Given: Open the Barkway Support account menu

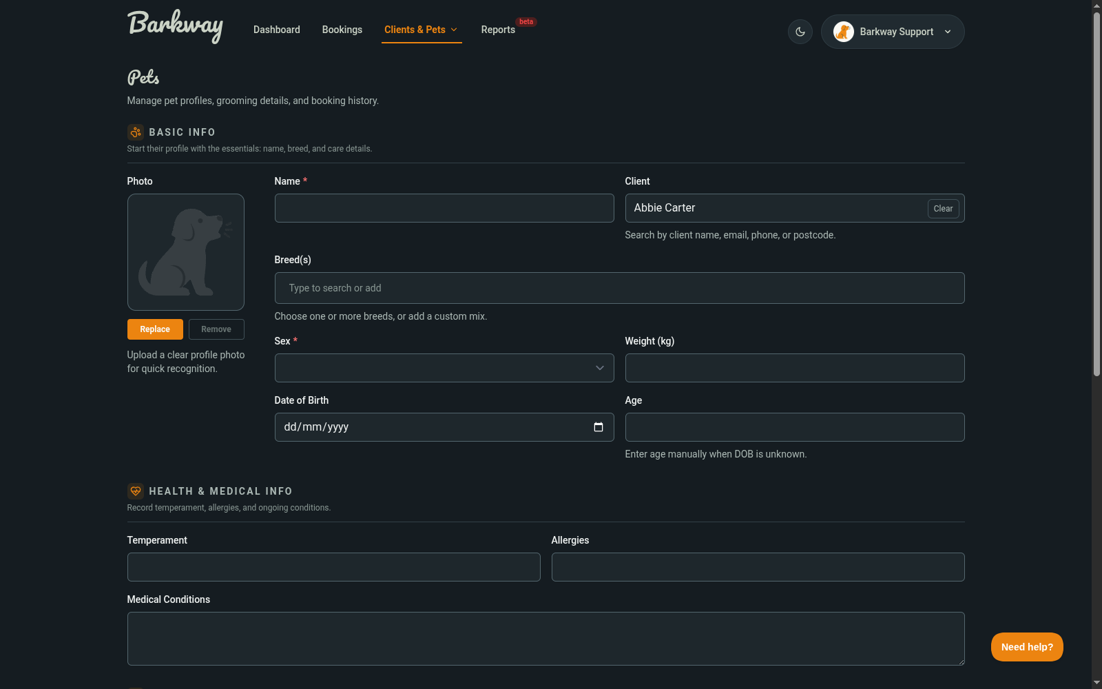Looking at the screenshot, I should 893,32.
